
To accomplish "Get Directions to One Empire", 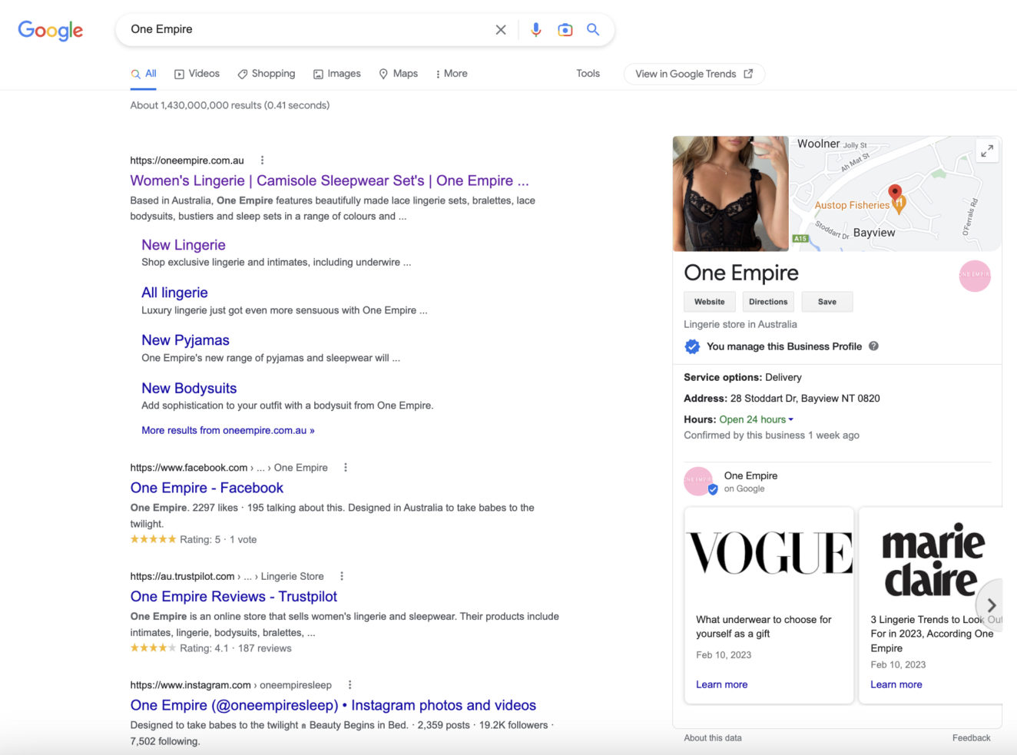I will [767, 301].
